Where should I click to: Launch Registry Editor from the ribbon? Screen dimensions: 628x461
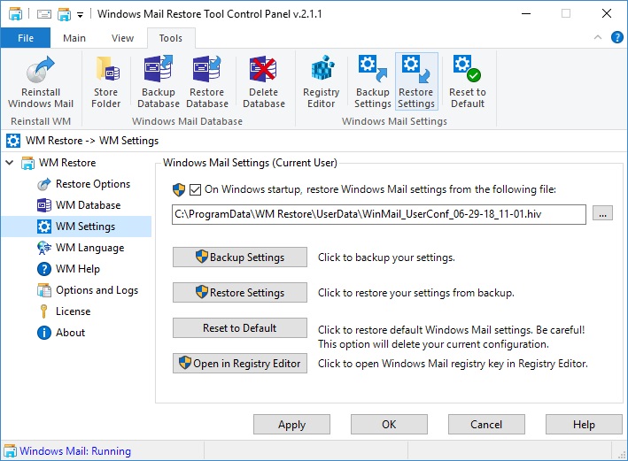(x=322, y=81)
